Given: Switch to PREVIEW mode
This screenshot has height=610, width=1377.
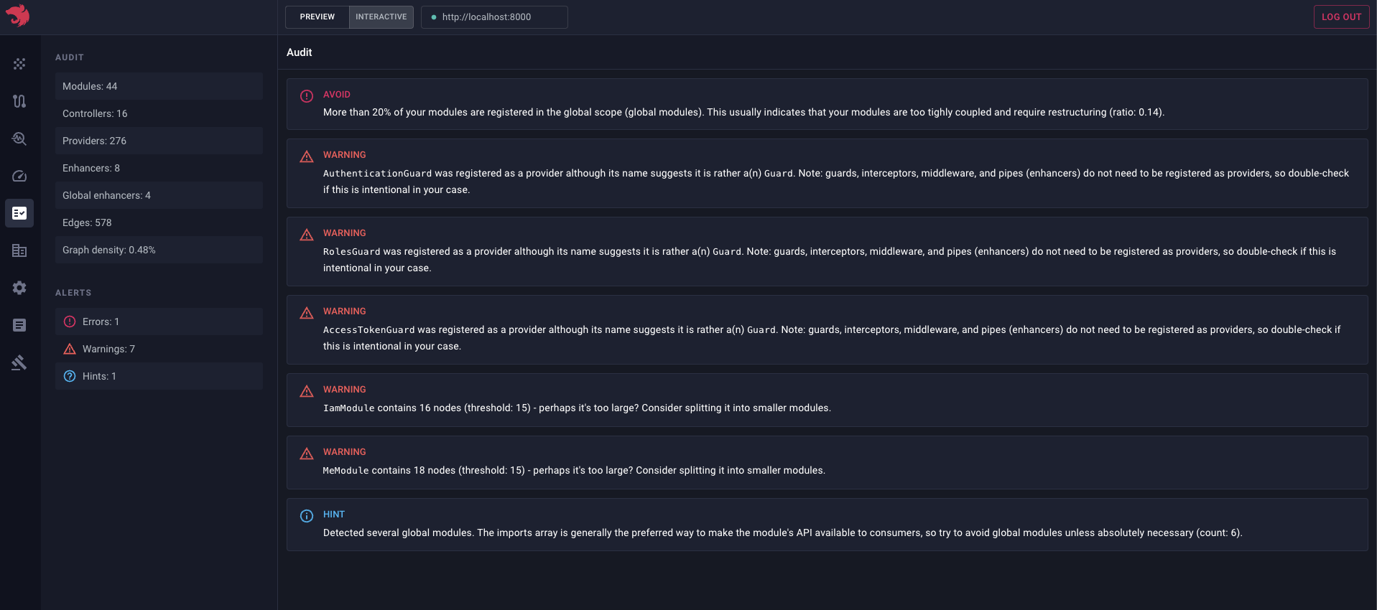Looking at the screenshot, I should point(317,17).
